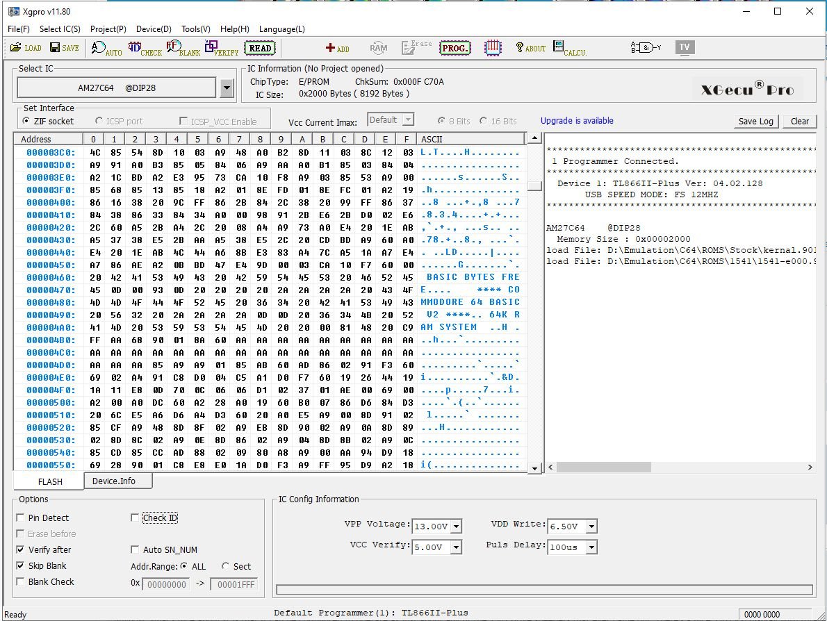Open the Language(L) menu
Screen dimensions: 827x621
[x=281, y=29]
